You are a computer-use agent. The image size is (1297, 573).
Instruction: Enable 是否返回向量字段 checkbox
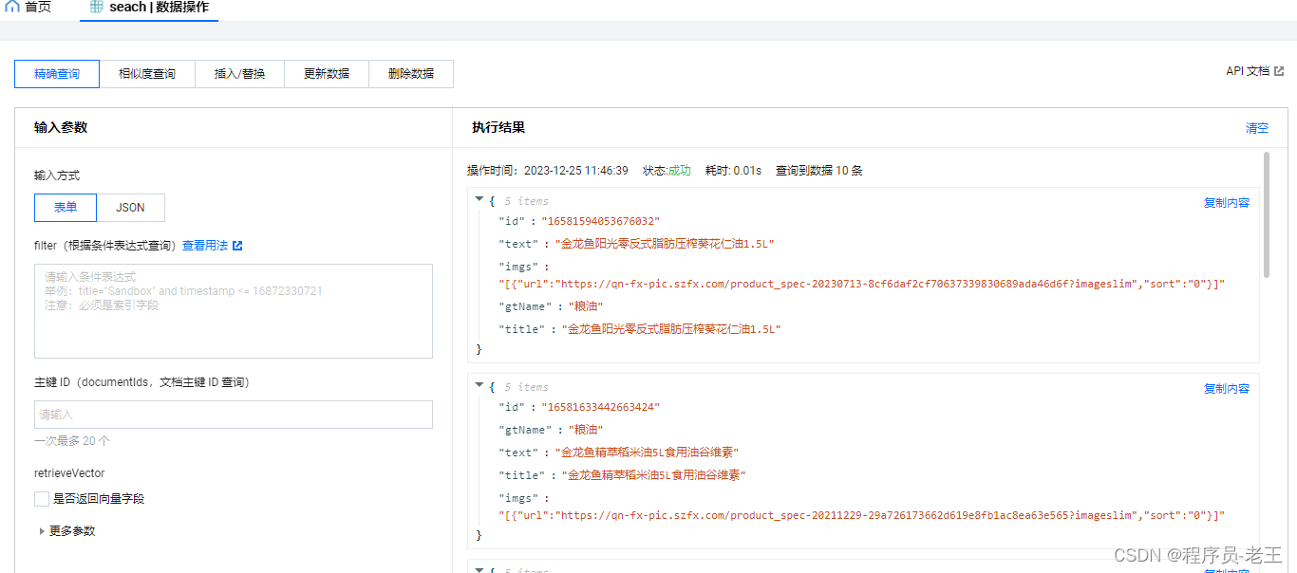click(42, 499)
